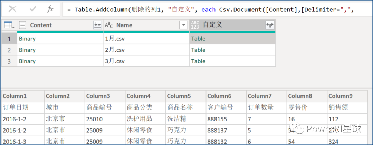373x145 pixels.
Task: Click the Column3 preview header
Action: point(105,96)
